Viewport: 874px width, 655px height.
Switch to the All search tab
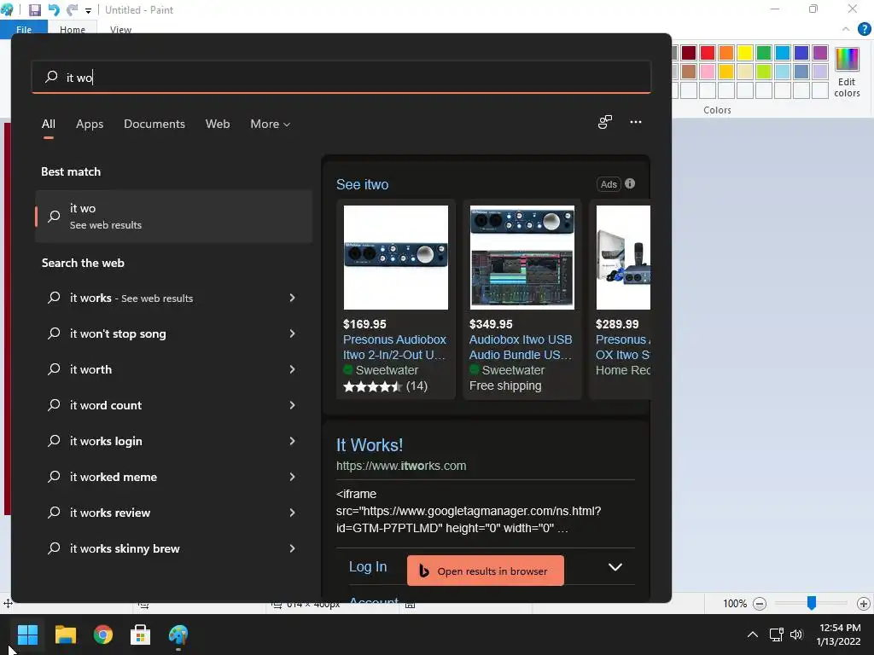point(49,124)
